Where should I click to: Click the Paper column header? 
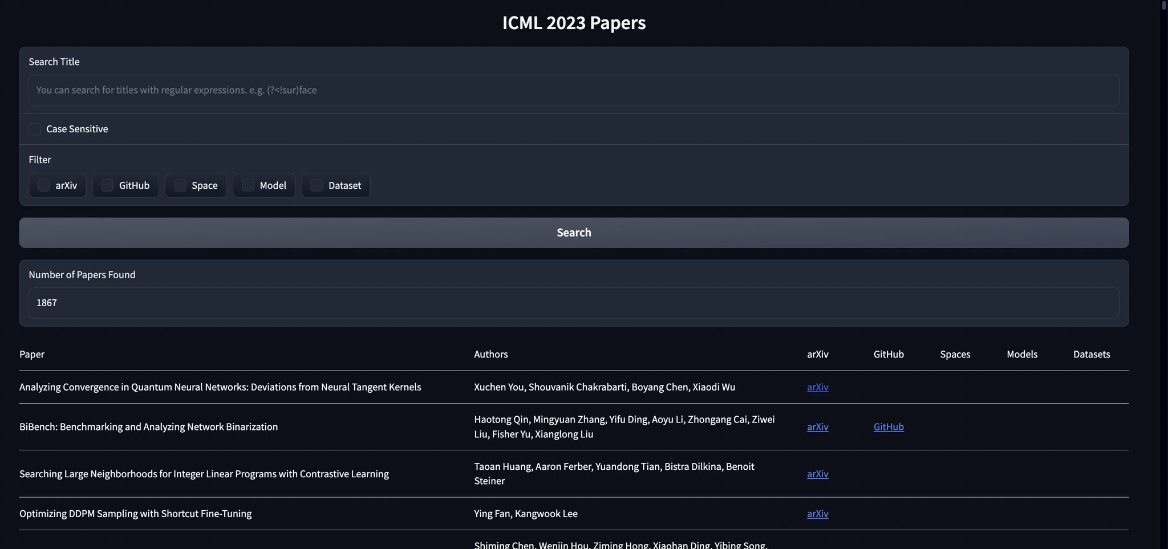32,354
